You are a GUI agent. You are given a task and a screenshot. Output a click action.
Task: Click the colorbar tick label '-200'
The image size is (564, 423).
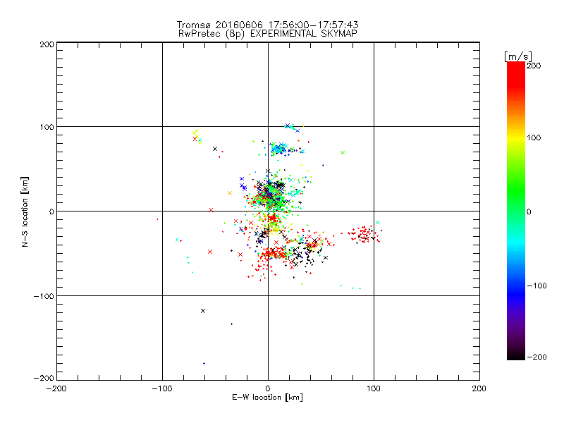click(537, 357)
